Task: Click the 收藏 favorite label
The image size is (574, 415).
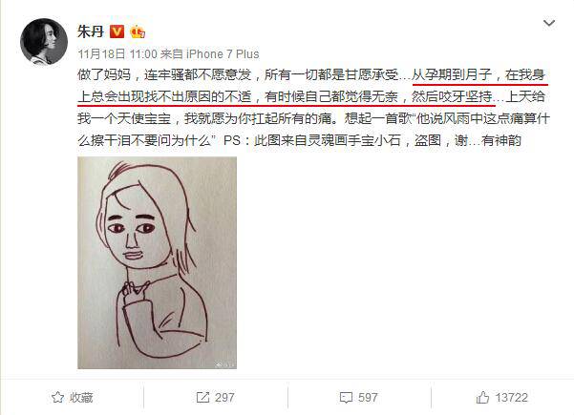Action: 81,398
